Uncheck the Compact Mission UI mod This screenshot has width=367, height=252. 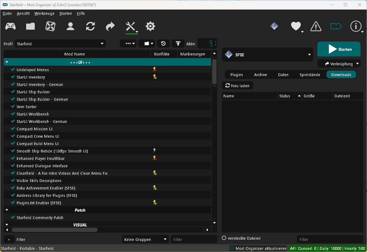click(x=13, y=128)
